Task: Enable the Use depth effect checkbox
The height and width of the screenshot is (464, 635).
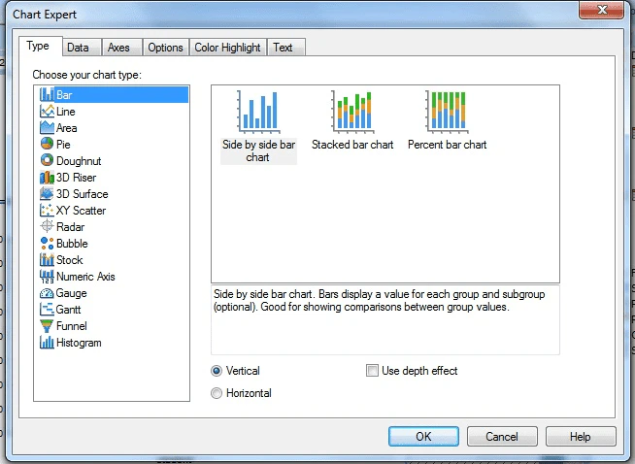Action: click(x=372, y=371)
